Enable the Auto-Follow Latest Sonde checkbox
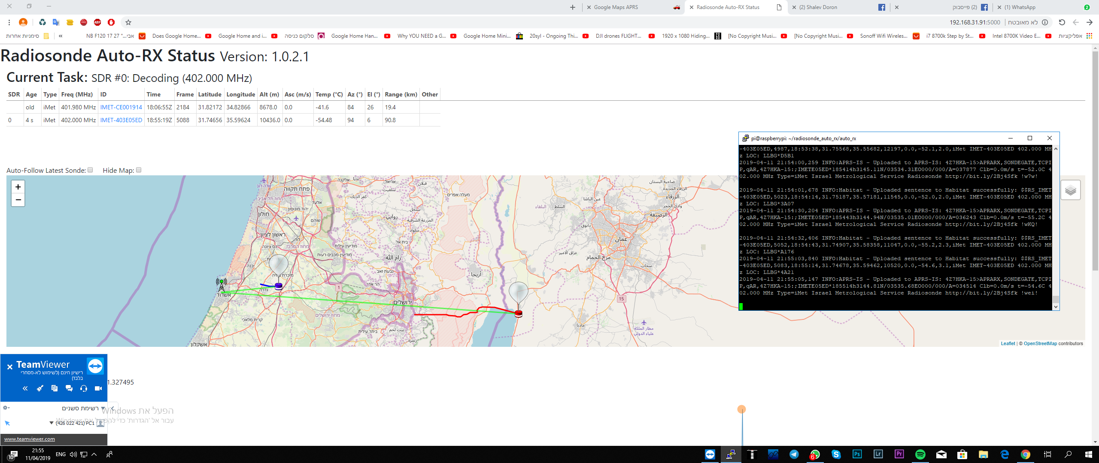The width and height of the screenshot is (1099, 463). point(90,170)
